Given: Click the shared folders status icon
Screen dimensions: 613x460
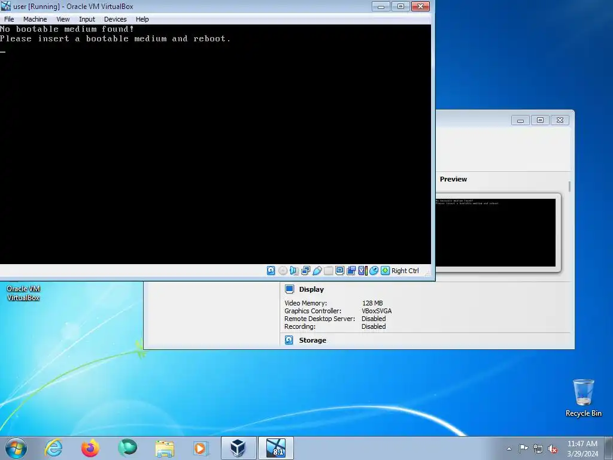Looking at the screenshot, I should point(329,270).
